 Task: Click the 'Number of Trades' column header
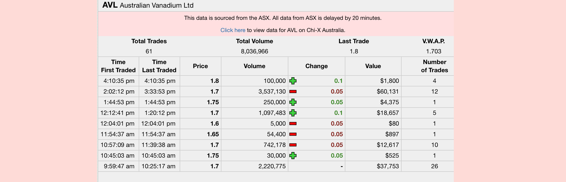tap(435, 66)
